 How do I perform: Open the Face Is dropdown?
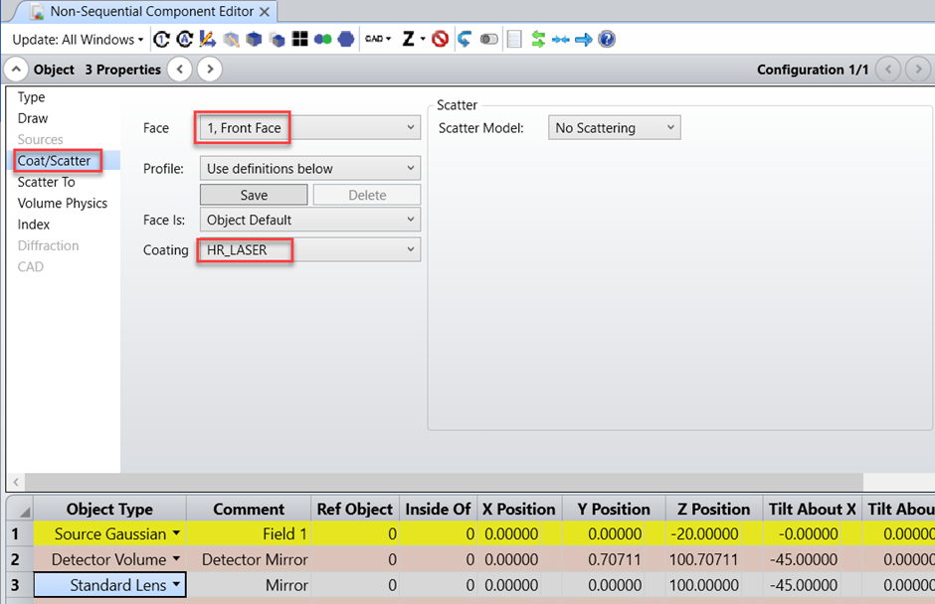coord(308,219)
